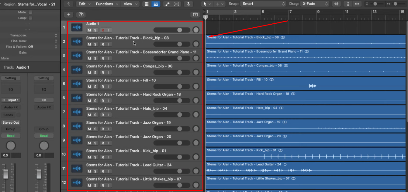This screenshot has width=408, height=192.
Task: Click the leave-folder back arrow icon
Action: (69, 4)
